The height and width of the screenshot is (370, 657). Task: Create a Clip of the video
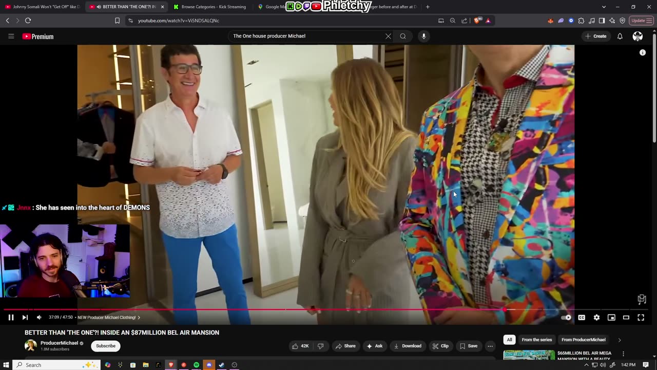click(440, 346)
